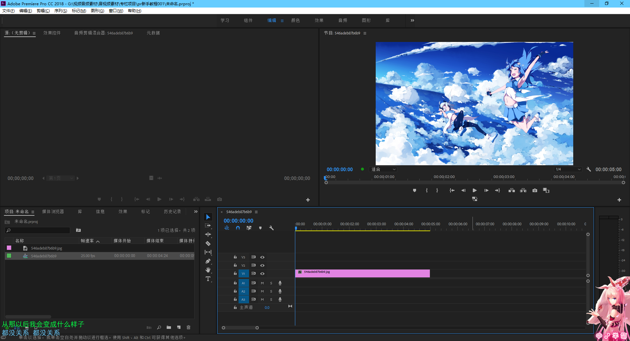Enable voice-over record on A3

[x=280, y=299]
